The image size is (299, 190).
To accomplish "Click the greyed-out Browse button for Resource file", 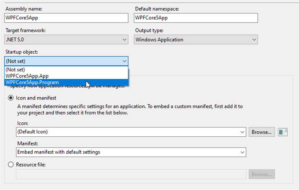I will [x=262, y=174].
